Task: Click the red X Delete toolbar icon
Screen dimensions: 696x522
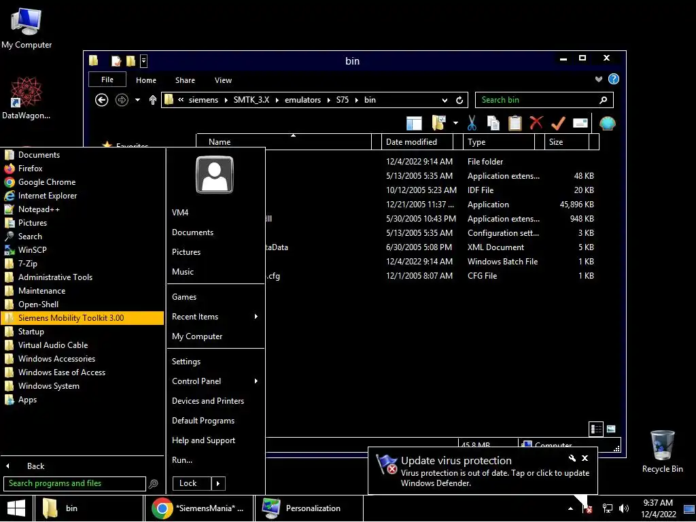Action: point(536,122)
